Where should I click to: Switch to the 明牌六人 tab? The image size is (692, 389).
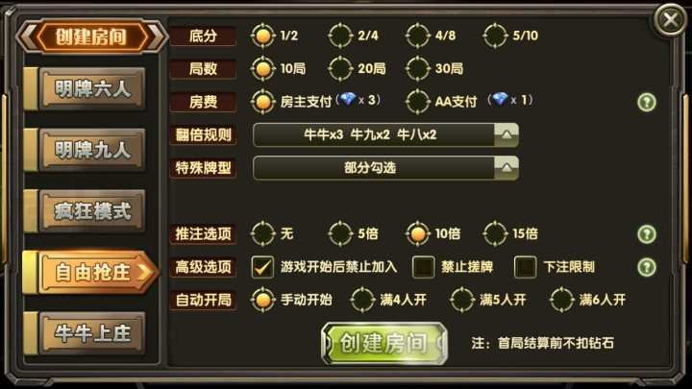click(x=92, y=89)
